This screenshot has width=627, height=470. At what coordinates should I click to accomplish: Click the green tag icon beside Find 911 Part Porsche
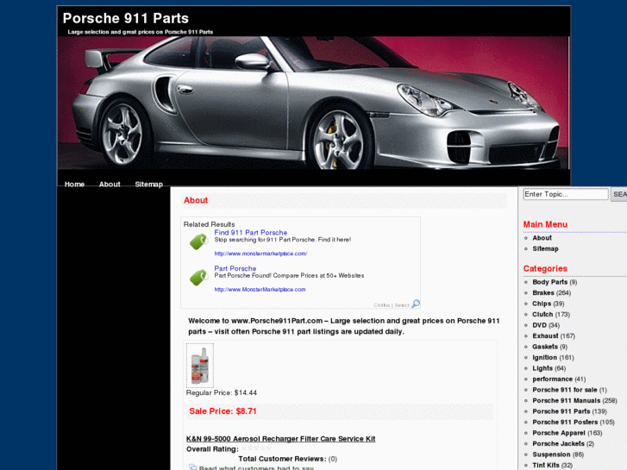pos(198,241)
